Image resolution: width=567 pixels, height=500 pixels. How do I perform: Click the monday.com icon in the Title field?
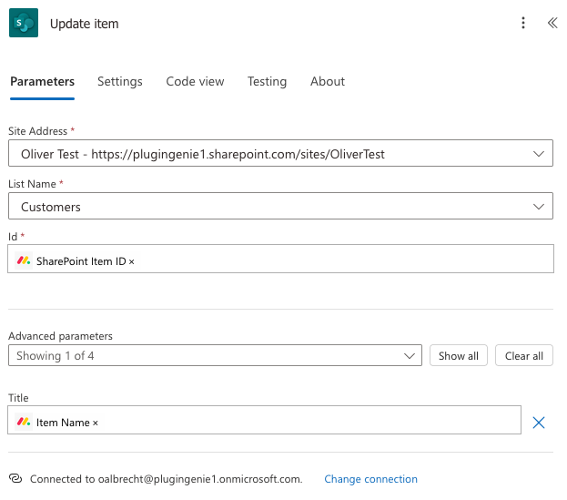[x=24, y=422]
